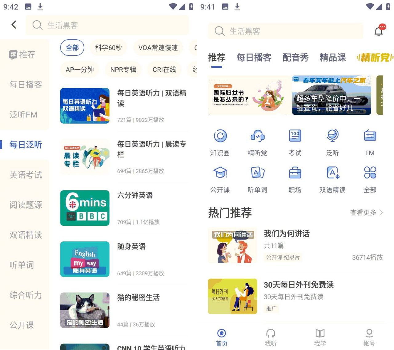Tap the 精听党 headphone icon
The width and height of the screenshot is (394, 350).
tap(257, 136)
